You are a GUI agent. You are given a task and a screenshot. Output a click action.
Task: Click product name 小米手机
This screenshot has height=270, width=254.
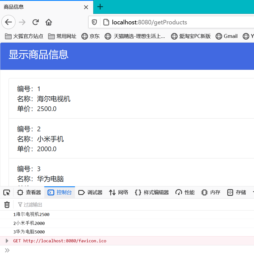[x=50, y=139]
